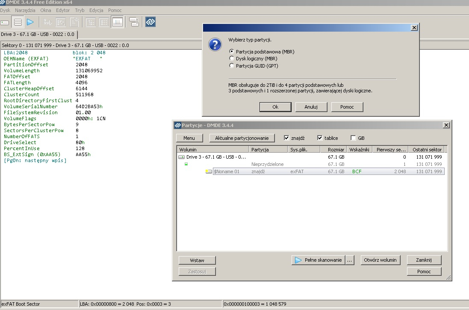Open the Okna menu

[45, 10]
